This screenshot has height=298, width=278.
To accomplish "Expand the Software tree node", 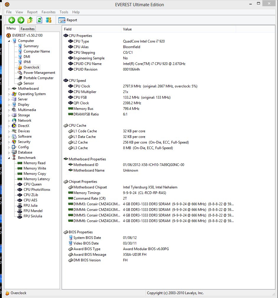I will [x=9, y=137].
